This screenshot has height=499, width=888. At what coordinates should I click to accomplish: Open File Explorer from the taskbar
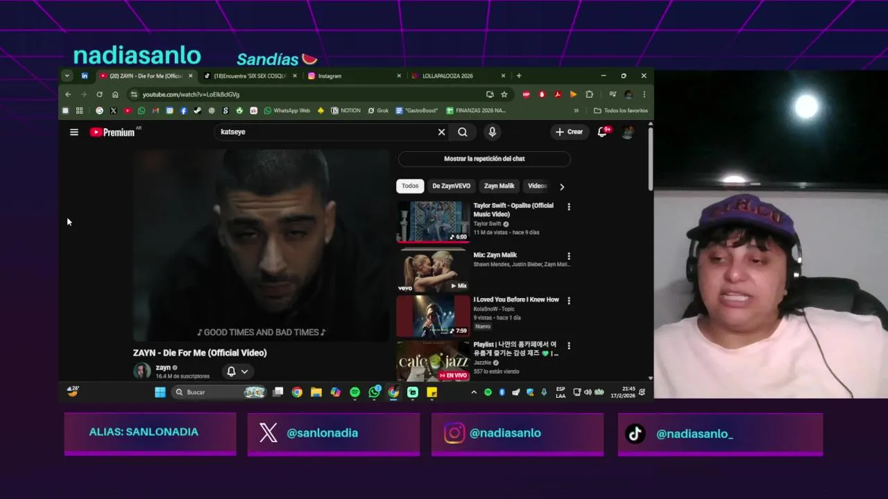(x=316, y=392)
